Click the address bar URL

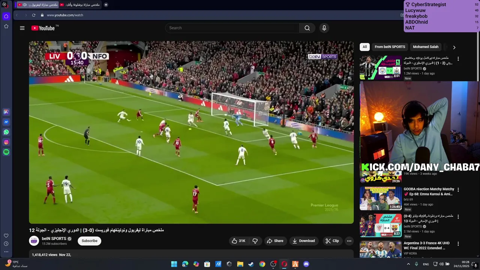(x=65, y=15)
